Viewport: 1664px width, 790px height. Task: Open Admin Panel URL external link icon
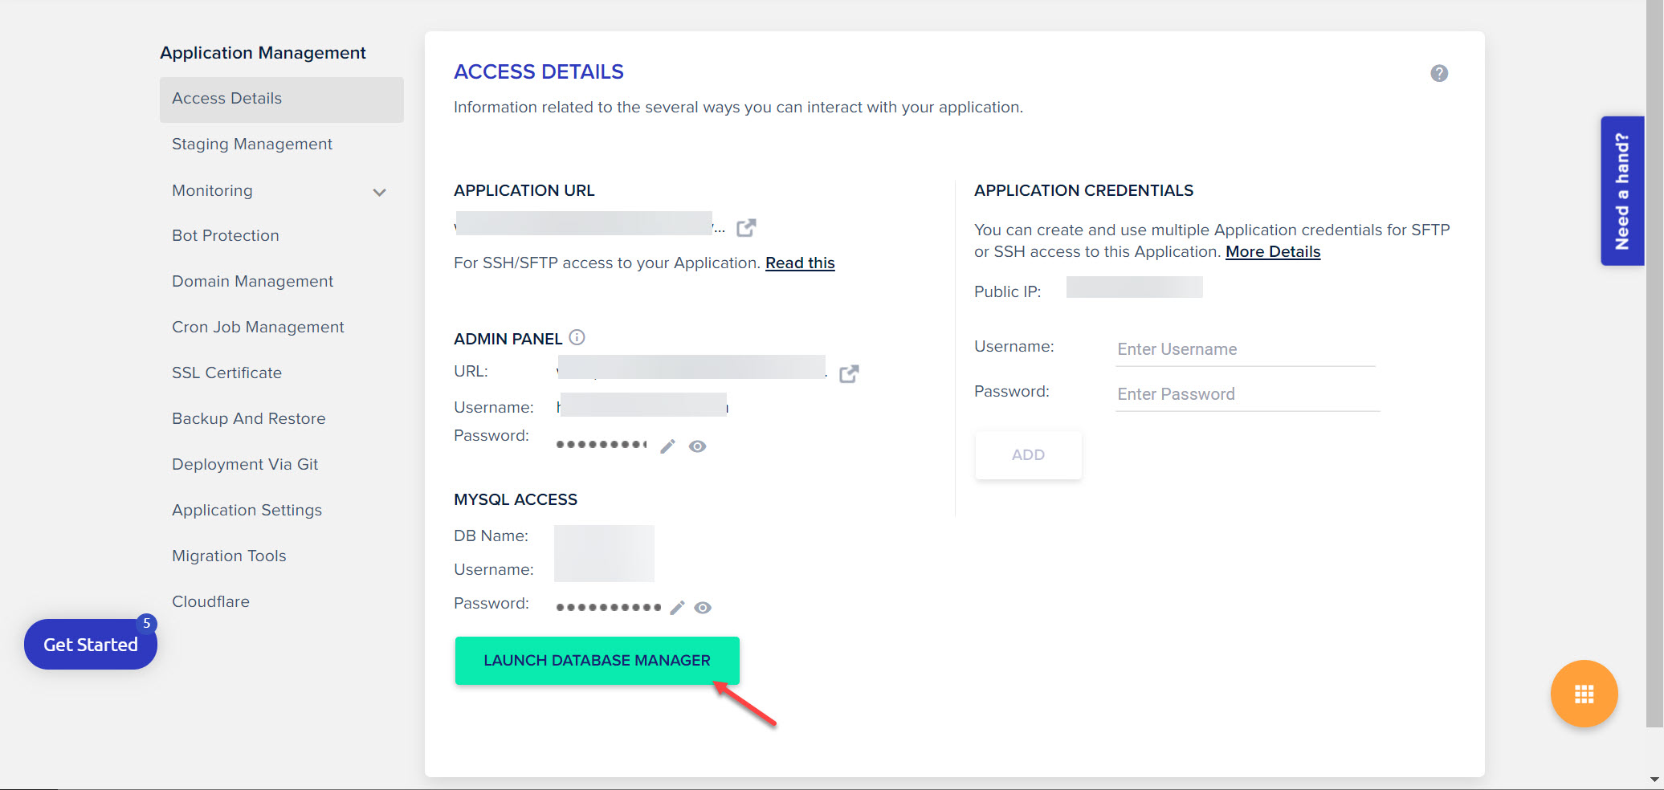[849, 374]
